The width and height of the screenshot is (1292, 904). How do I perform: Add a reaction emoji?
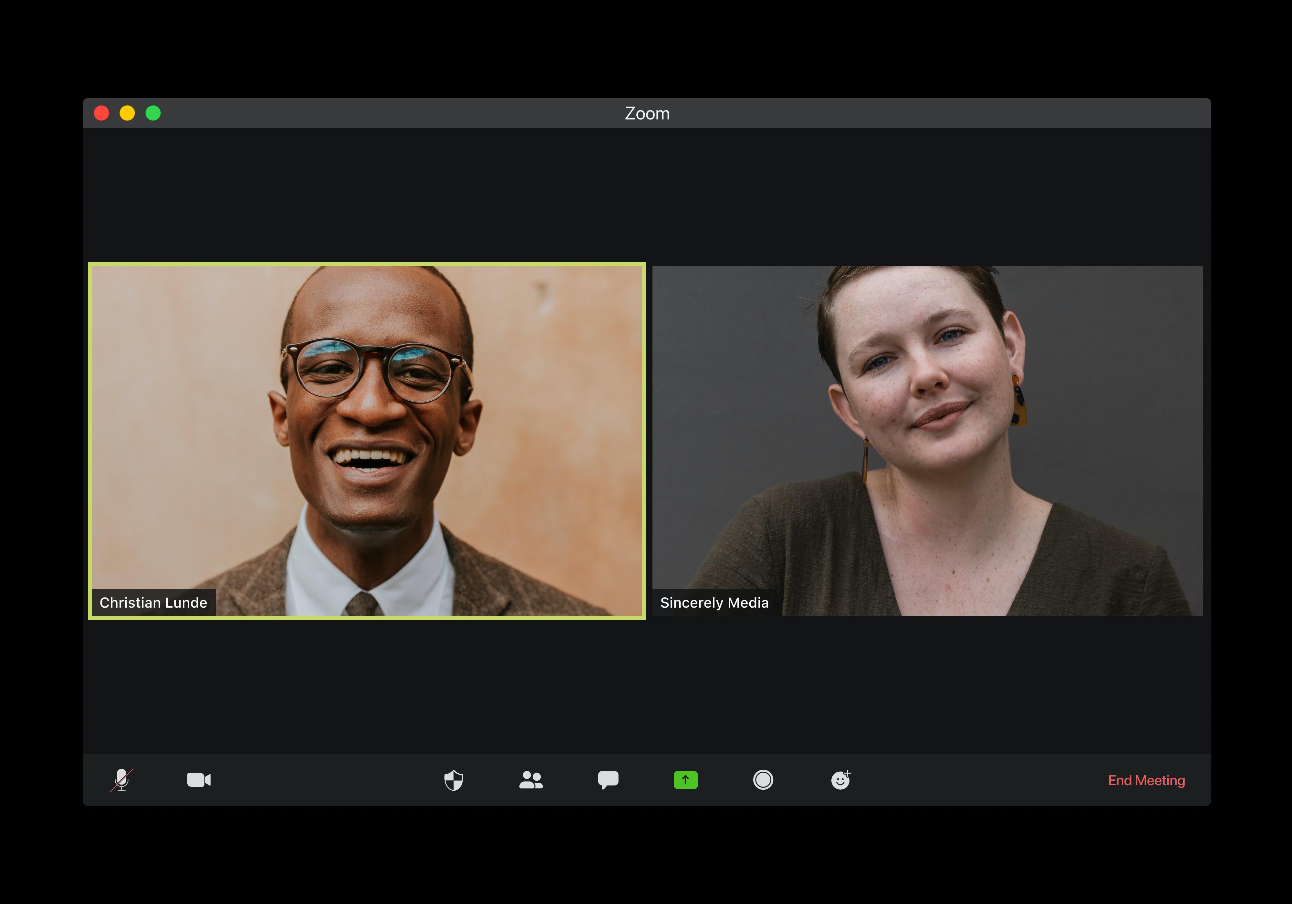click(x=839, y=780)
